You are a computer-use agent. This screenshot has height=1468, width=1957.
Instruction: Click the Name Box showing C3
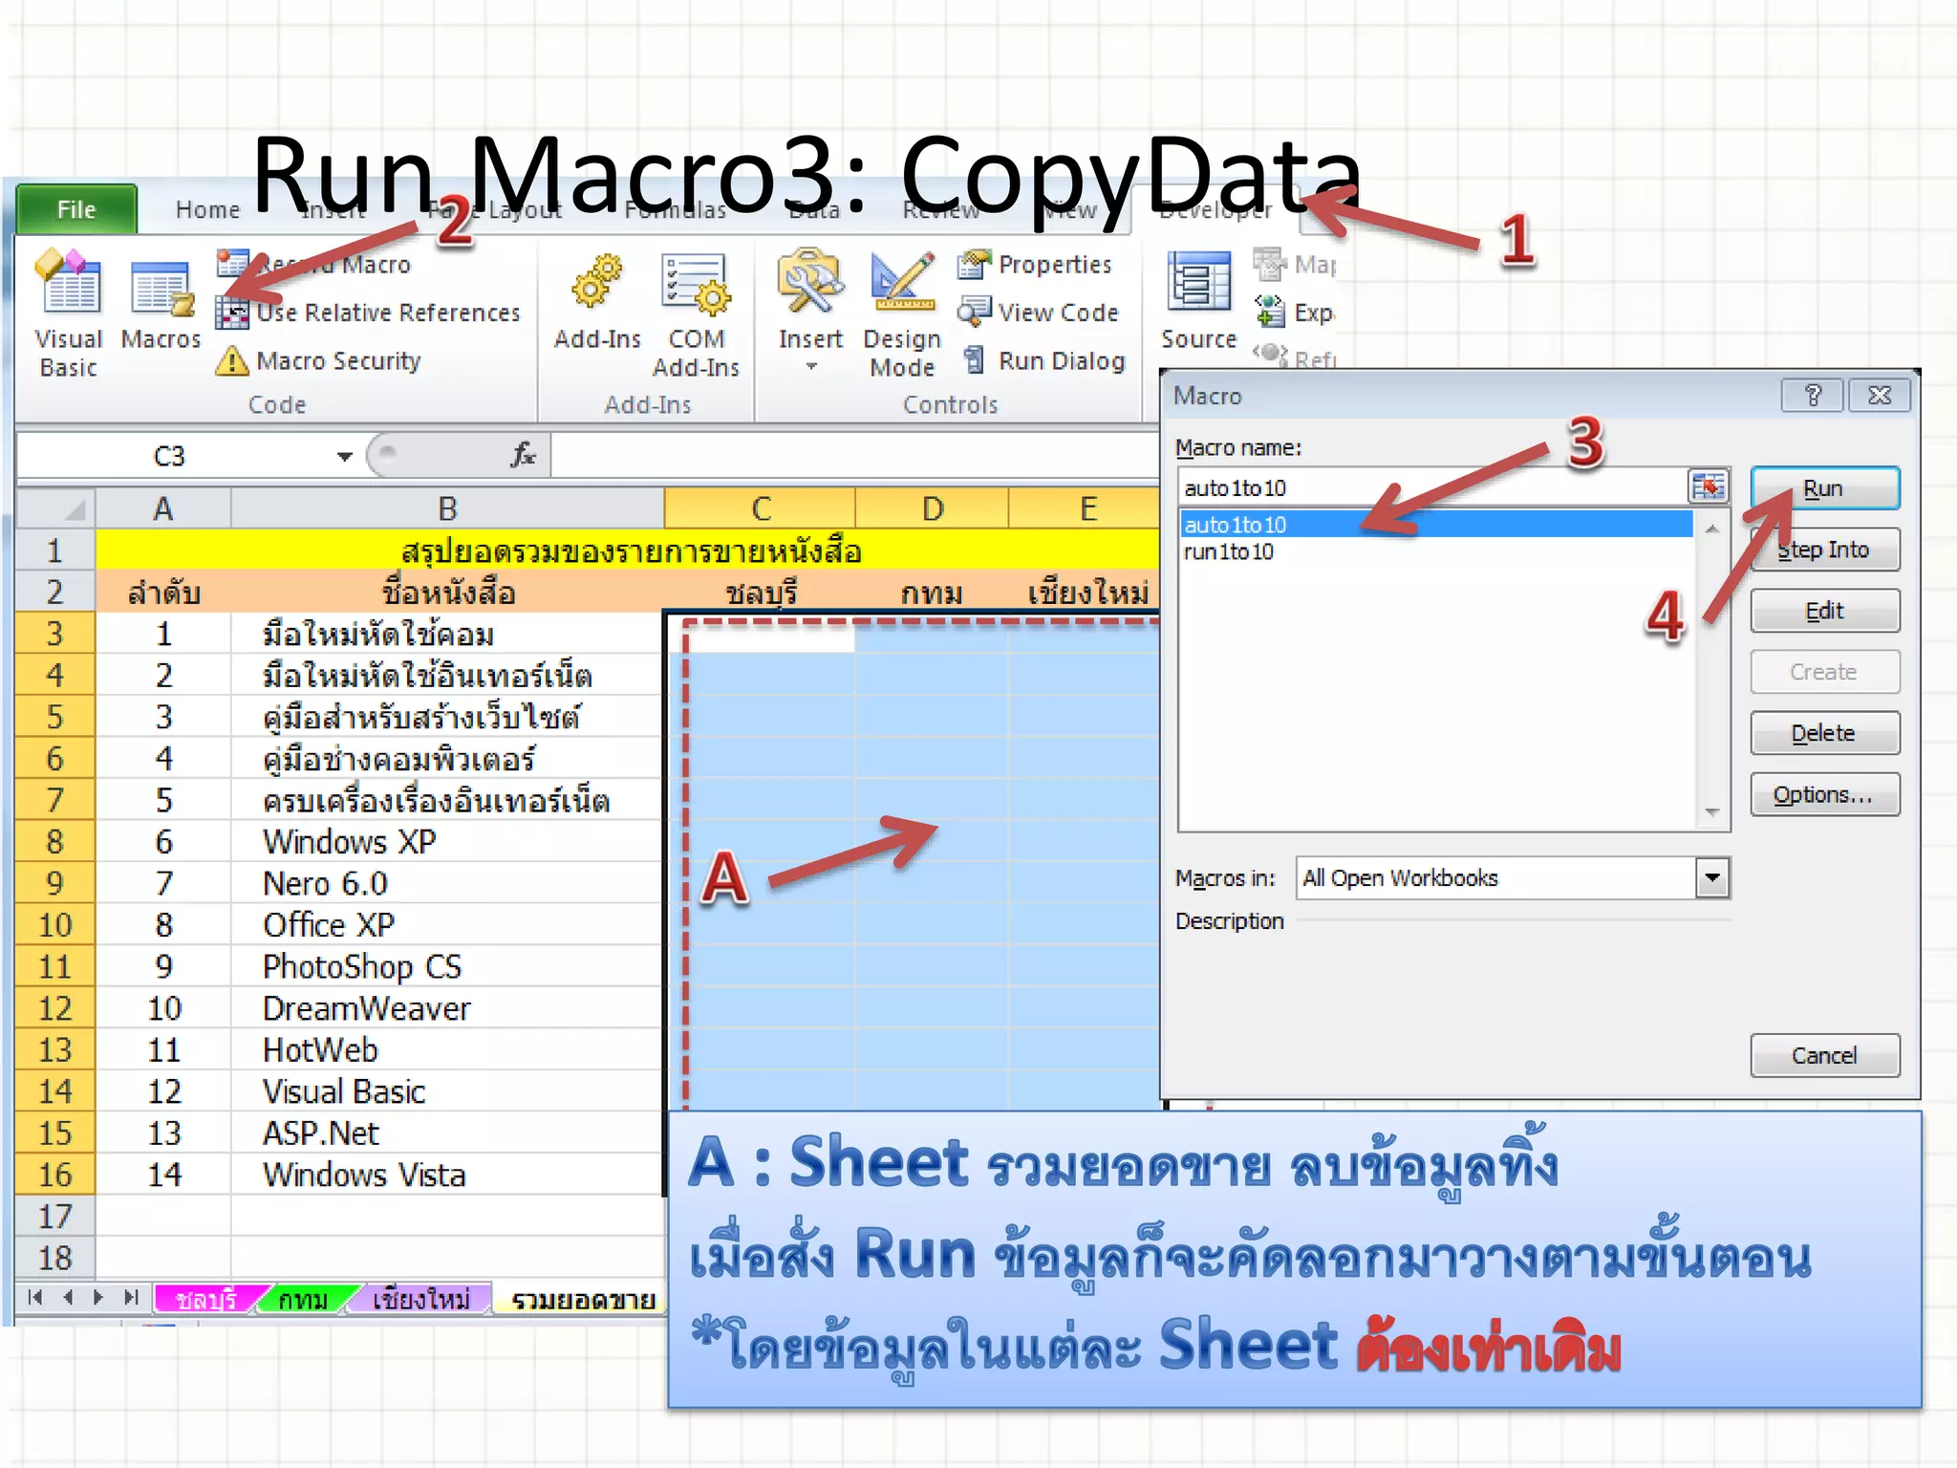pos(172,456)
